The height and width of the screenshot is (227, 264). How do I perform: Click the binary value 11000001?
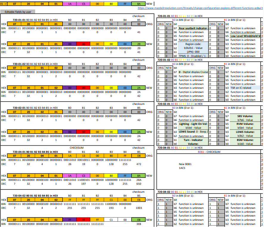tap(111, 204)
